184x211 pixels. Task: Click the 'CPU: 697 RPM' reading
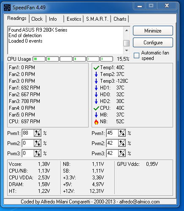pos(24,122)
